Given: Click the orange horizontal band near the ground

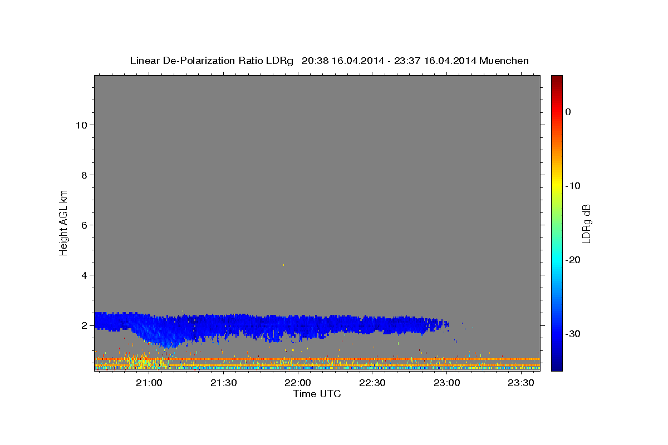Looking at the screenshot, I should (x=317, y=359).
